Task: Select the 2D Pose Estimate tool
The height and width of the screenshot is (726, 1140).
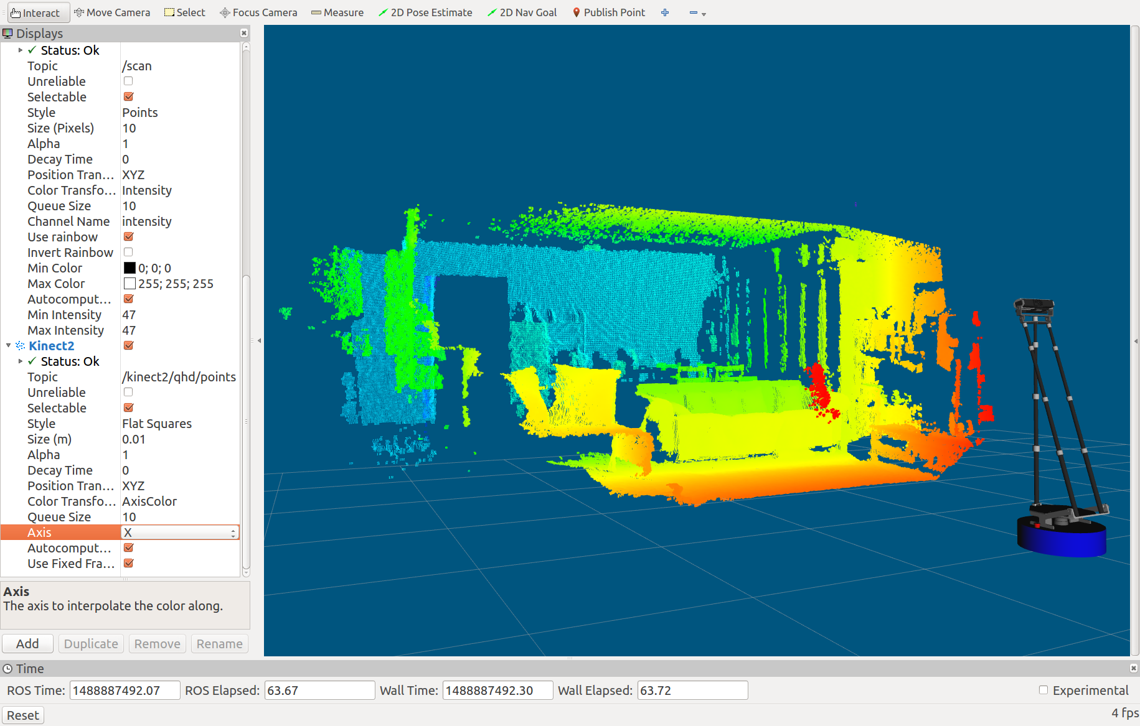Action: (425, 12)
